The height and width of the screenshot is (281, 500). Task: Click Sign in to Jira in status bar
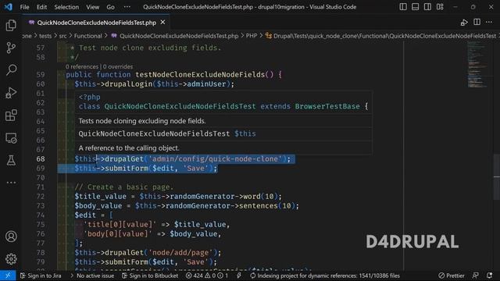coord(41,276)
